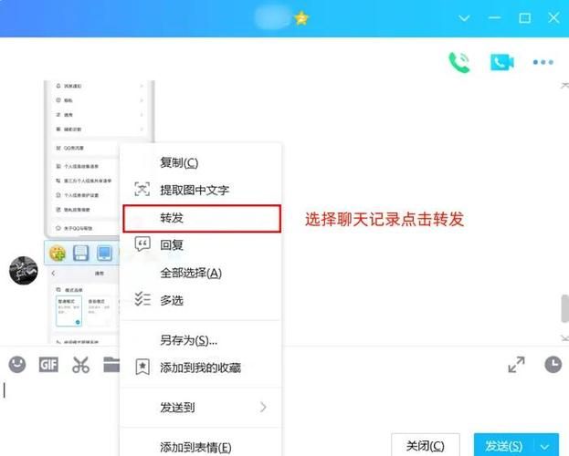Click the sender's round avatar
This screenshot has width=569, height=456.
(24, 271)
